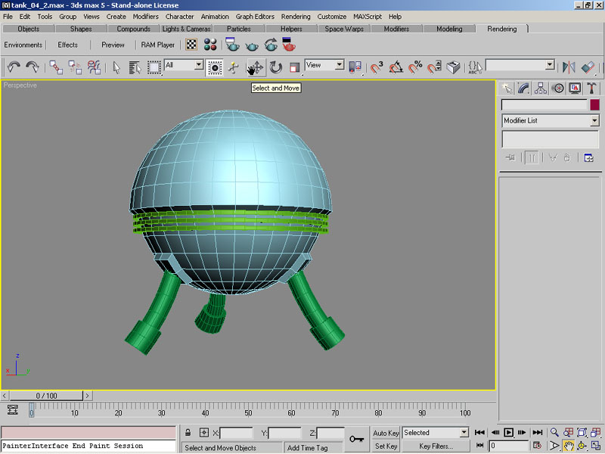Open the View reference coordinate dropdown
605x454 pixels.
point(338,66)
